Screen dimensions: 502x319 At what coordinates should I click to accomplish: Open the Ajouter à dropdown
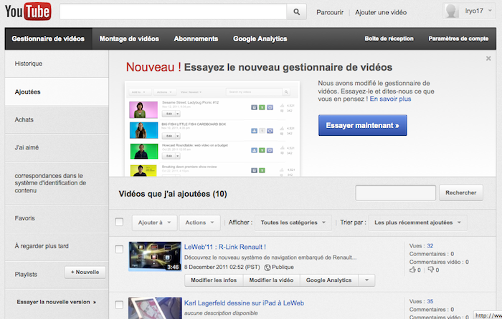click(x=153, y=222)
